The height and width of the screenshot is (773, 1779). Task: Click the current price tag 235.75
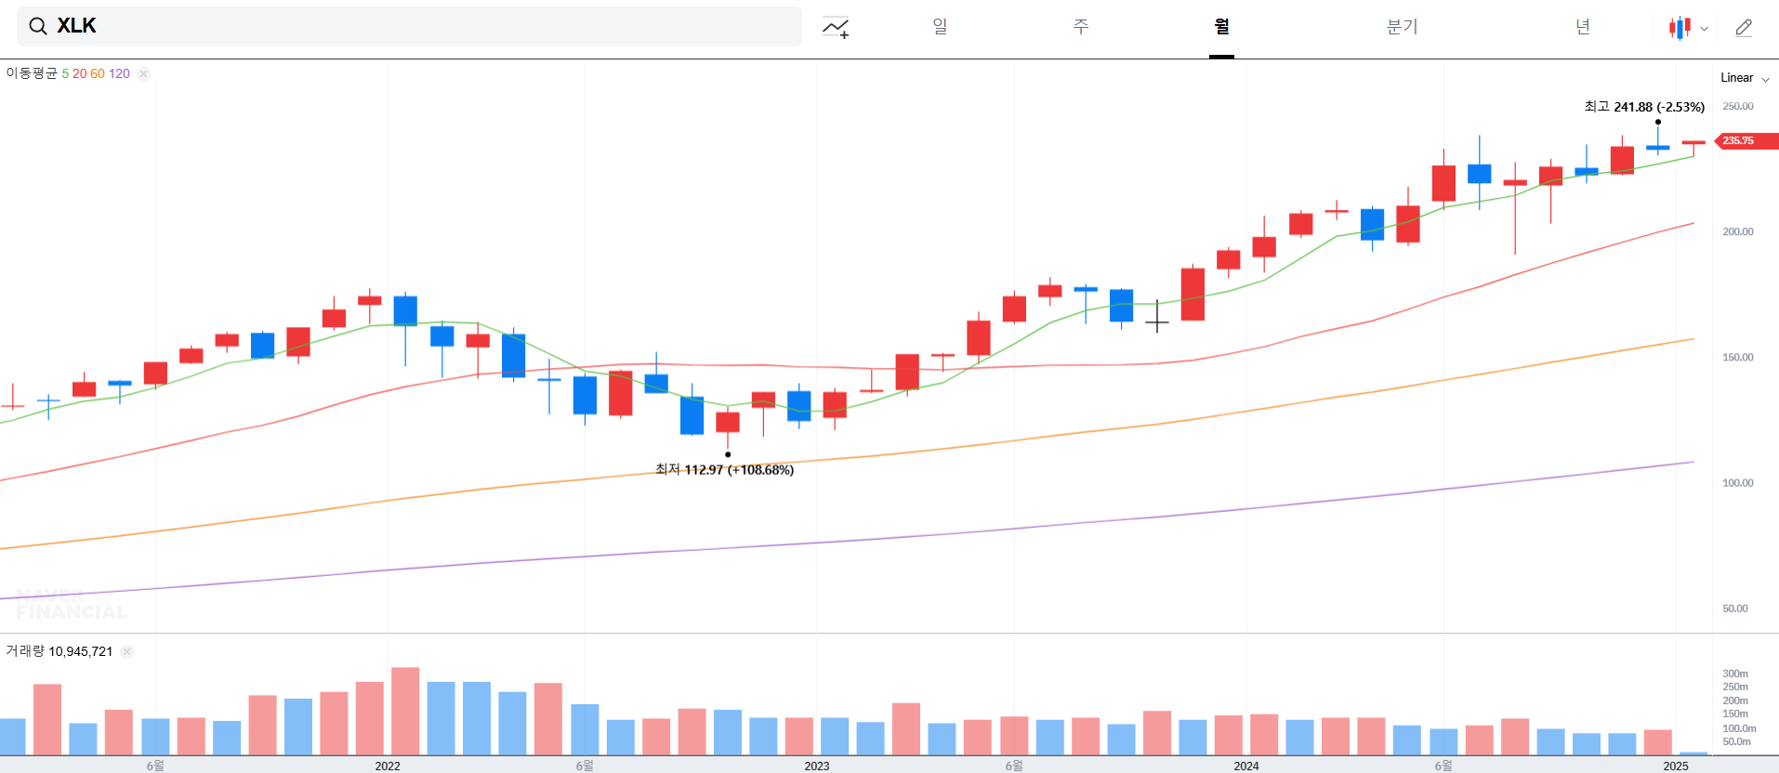tap(1746, 141)
